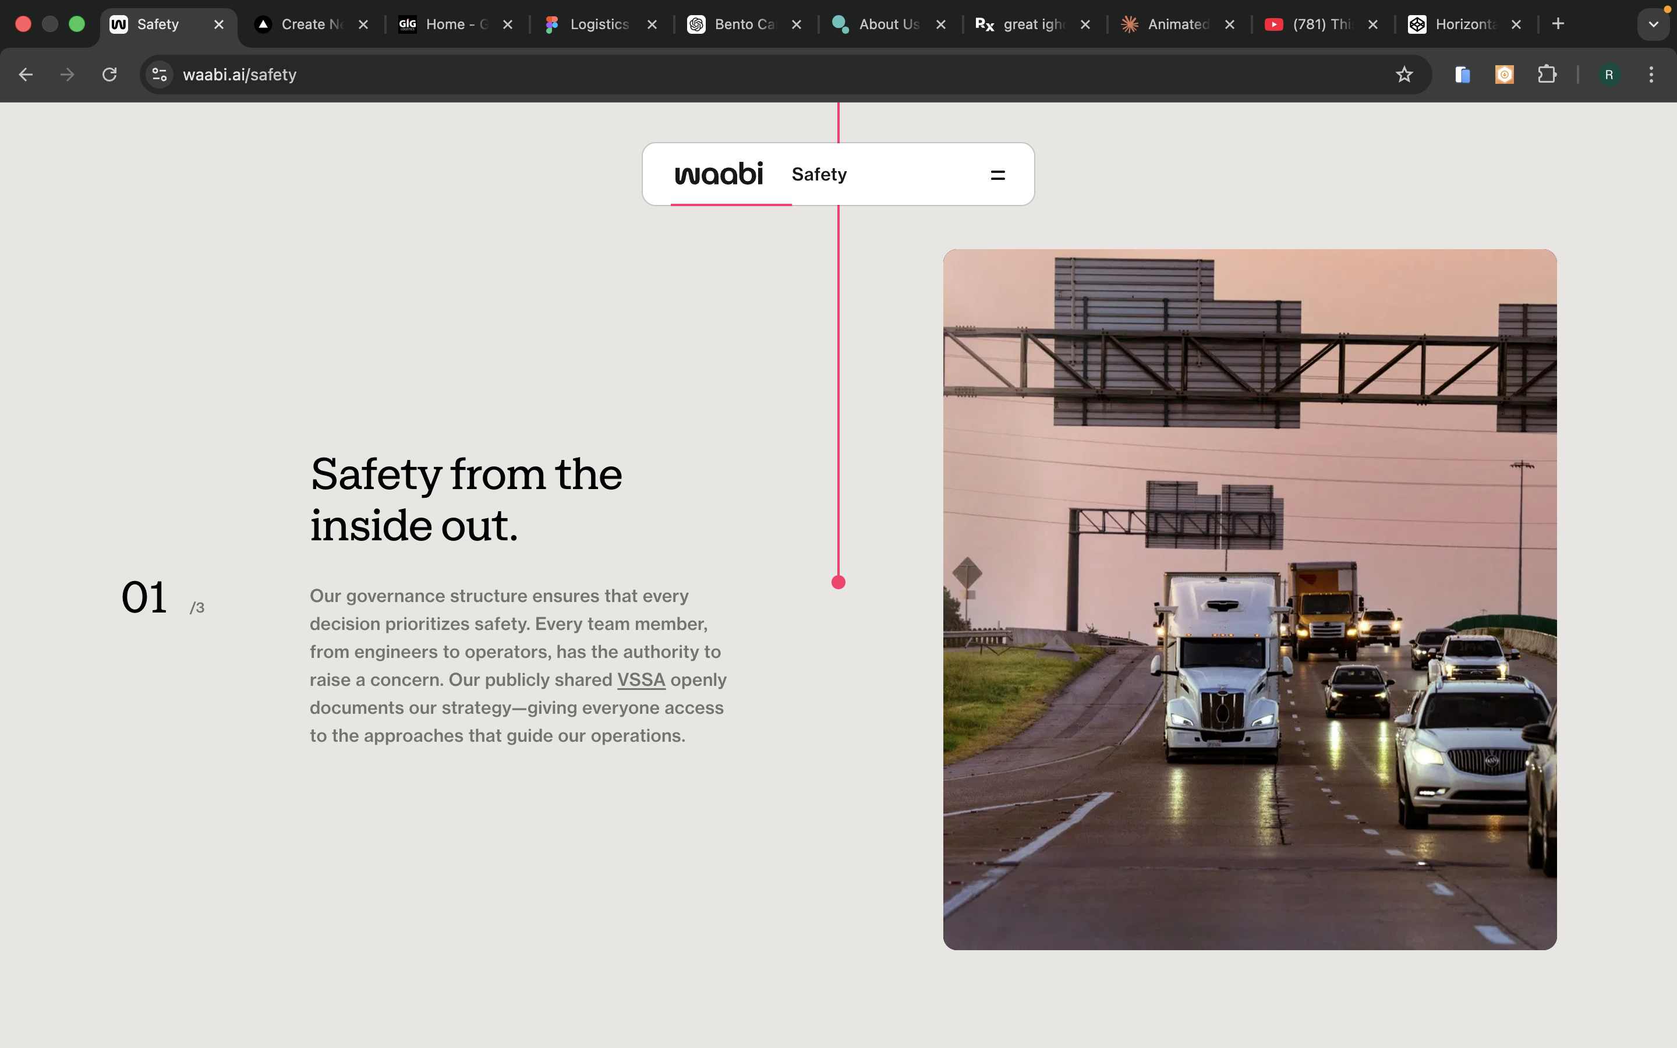1677x1048 pixels.
Task: Click the address bar showing waabi.ai/safety
Action: point(762,74)
